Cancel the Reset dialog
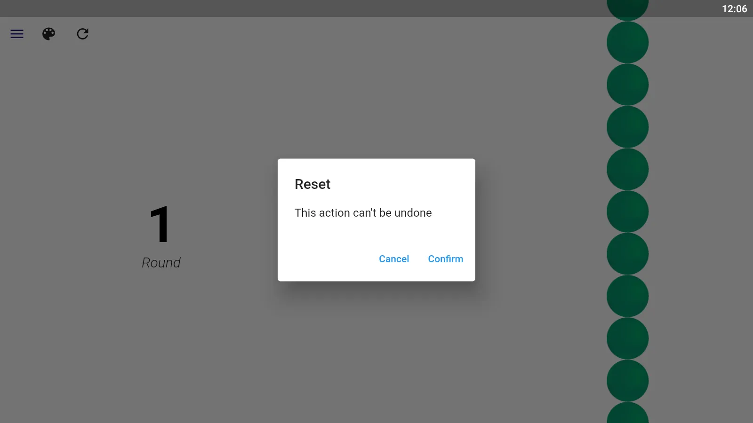The image size is (753, 423). 394,259
